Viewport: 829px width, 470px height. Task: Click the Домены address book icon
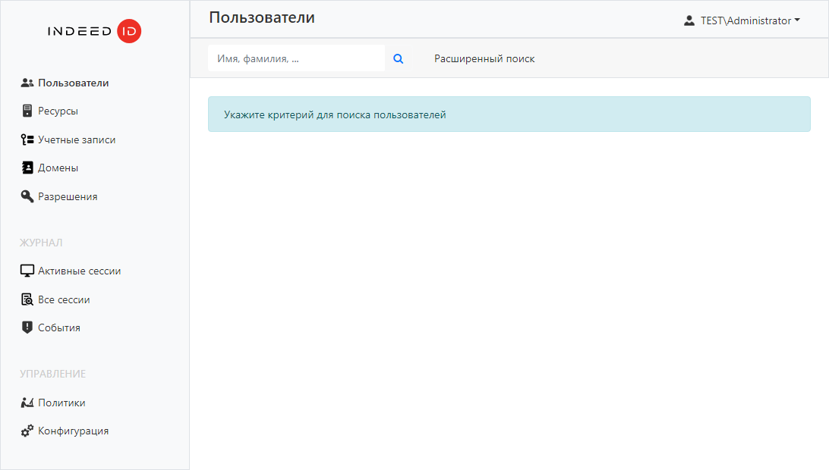coord(27,168)
